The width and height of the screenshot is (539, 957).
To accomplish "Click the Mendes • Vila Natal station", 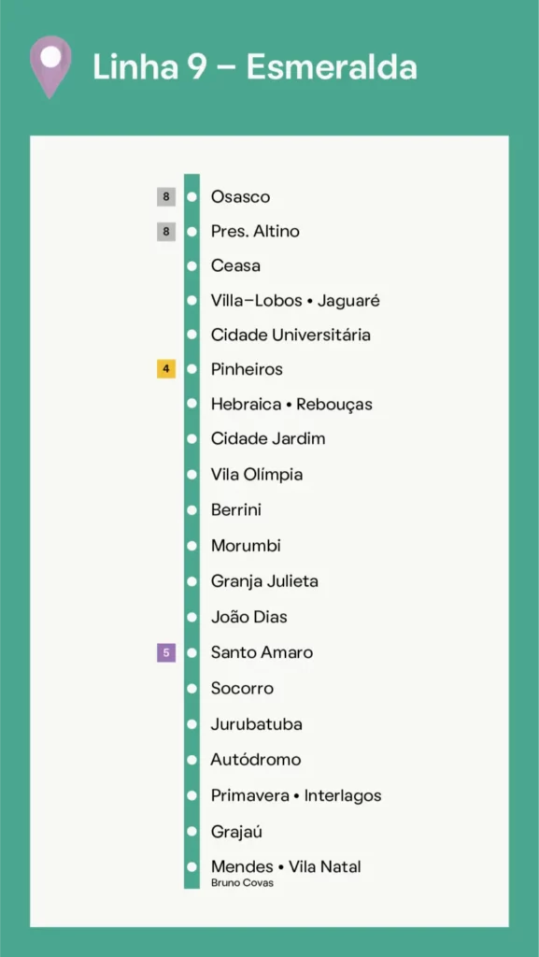I will click(x=286, y=866).
